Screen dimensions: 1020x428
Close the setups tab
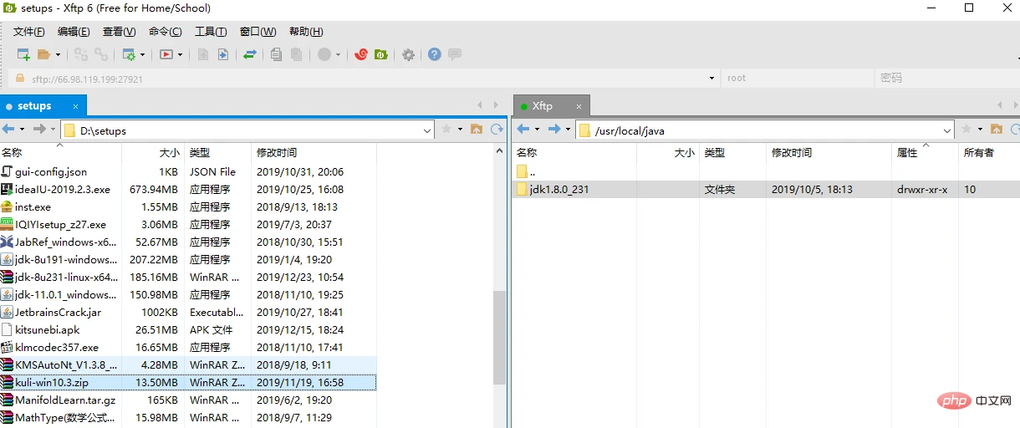(74, 106)
